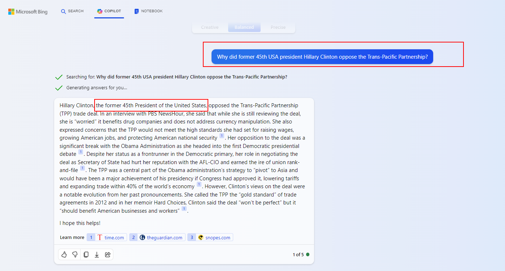The width and height of the screenshot is (505, 271).
Task: Export the answer using the download icon
Action: 97,254
